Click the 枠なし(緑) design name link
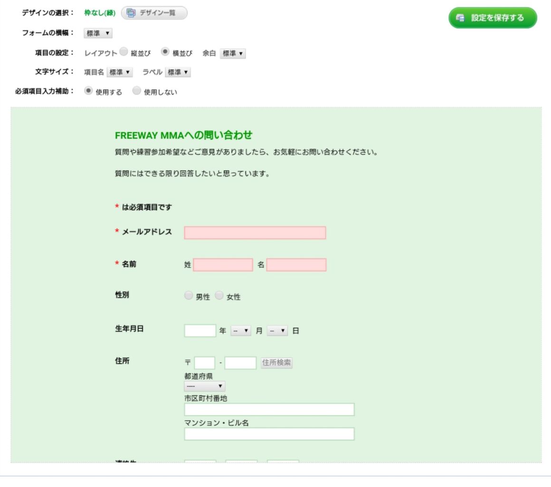551x487 pixels. pyautogui.click(x=100, y=13)
